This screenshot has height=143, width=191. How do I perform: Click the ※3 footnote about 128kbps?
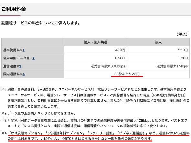pyautogui.click(x=94, y=123)
